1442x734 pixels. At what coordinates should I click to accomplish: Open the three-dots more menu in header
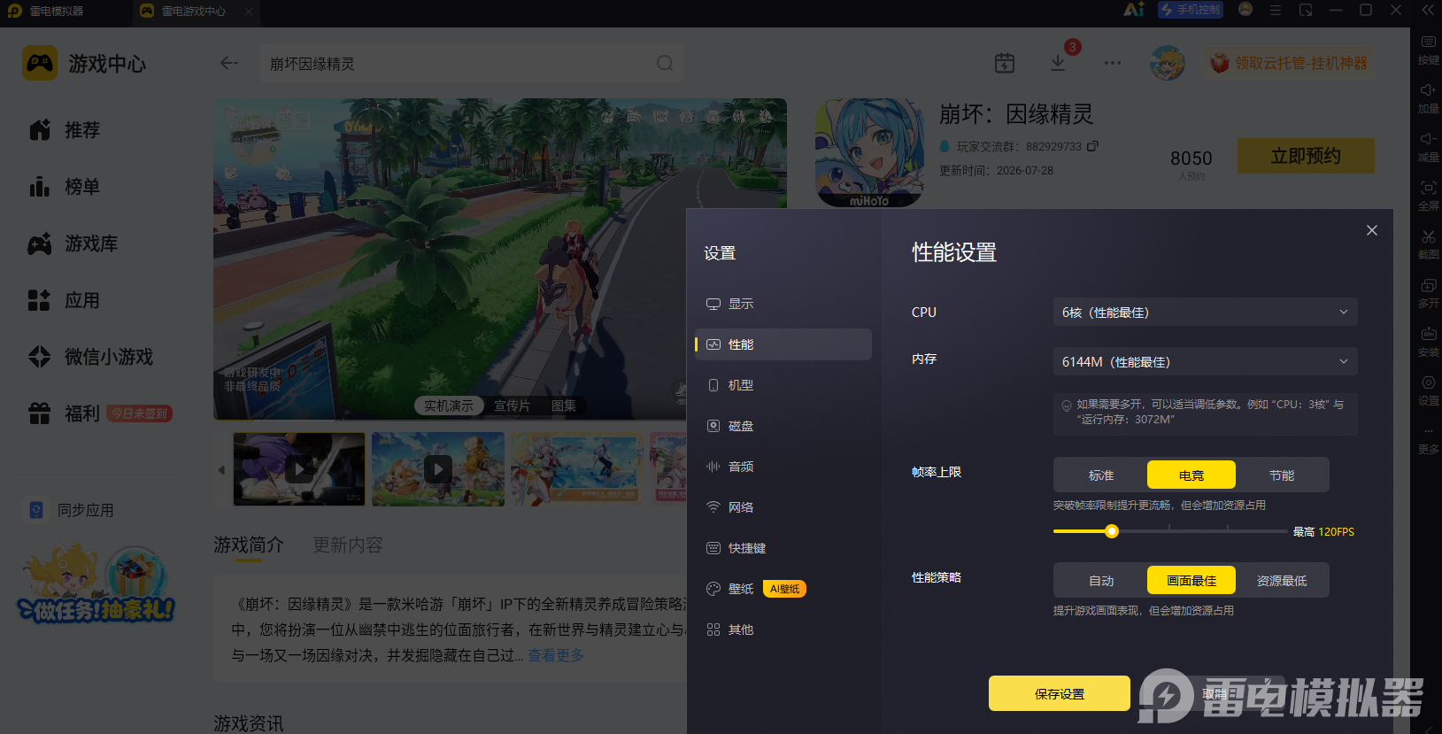pyautogui.click(x=1113, y=63)
